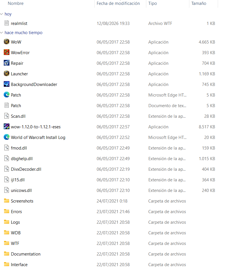Click the file name 'ijl15.dll'
The width and height of the screenshot is (247, 273).
pyautogui.click(x=17, y=180)
